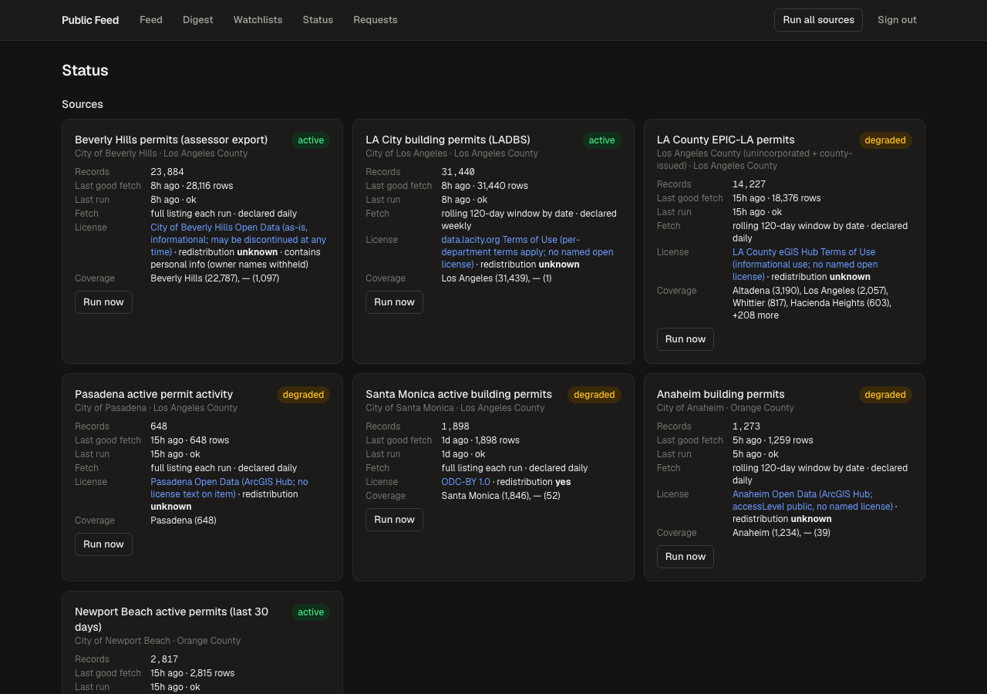Click Newport Beach records value 2,817
987x694 pixels.
click(x=164, y=659)
